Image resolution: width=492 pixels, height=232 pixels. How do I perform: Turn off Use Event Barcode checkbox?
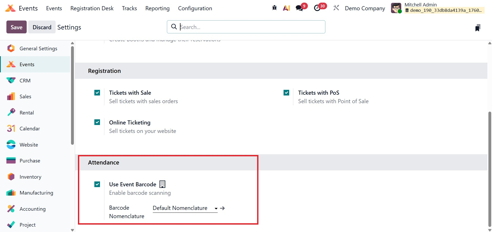(x=97, y=184)
